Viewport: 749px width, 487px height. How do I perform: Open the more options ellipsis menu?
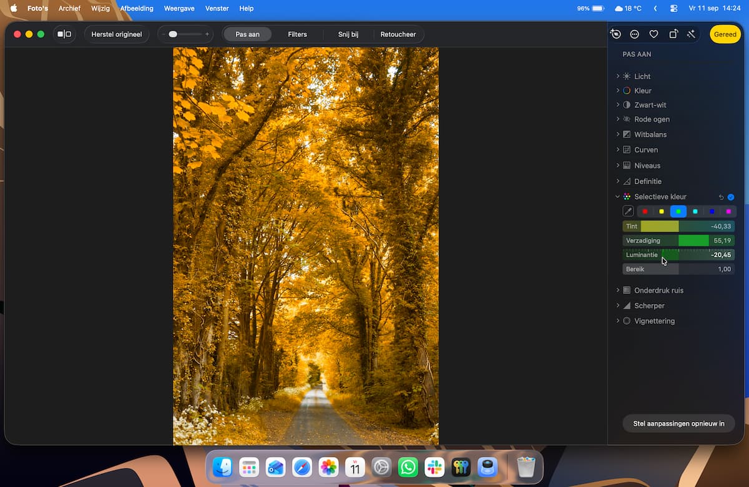click(635, 34)
